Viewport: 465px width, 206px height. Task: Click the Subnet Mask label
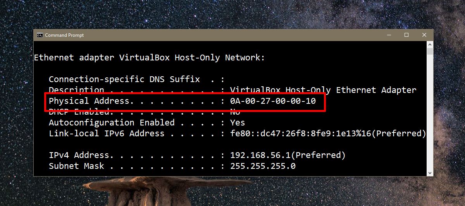click(x=76, y=166)
